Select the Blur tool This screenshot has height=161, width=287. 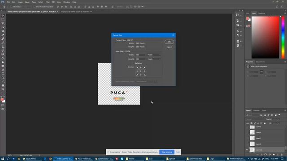click(x=3, y=62)
